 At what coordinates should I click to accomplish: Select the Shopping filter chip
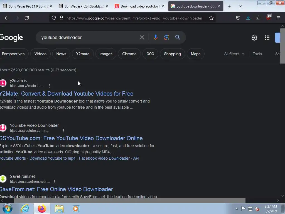[x=172, y=54]
